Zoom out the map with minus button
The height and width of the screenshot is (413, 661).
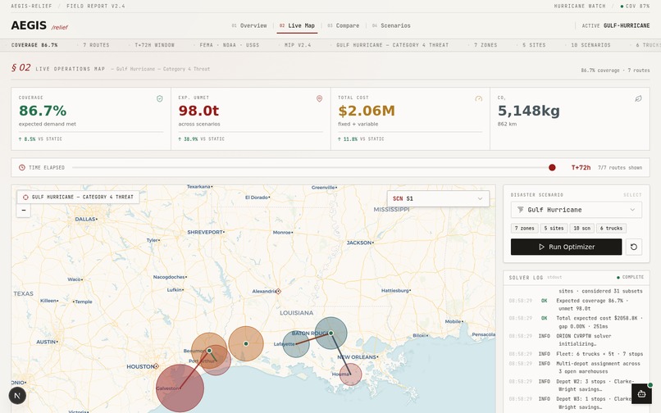(24, 211)
